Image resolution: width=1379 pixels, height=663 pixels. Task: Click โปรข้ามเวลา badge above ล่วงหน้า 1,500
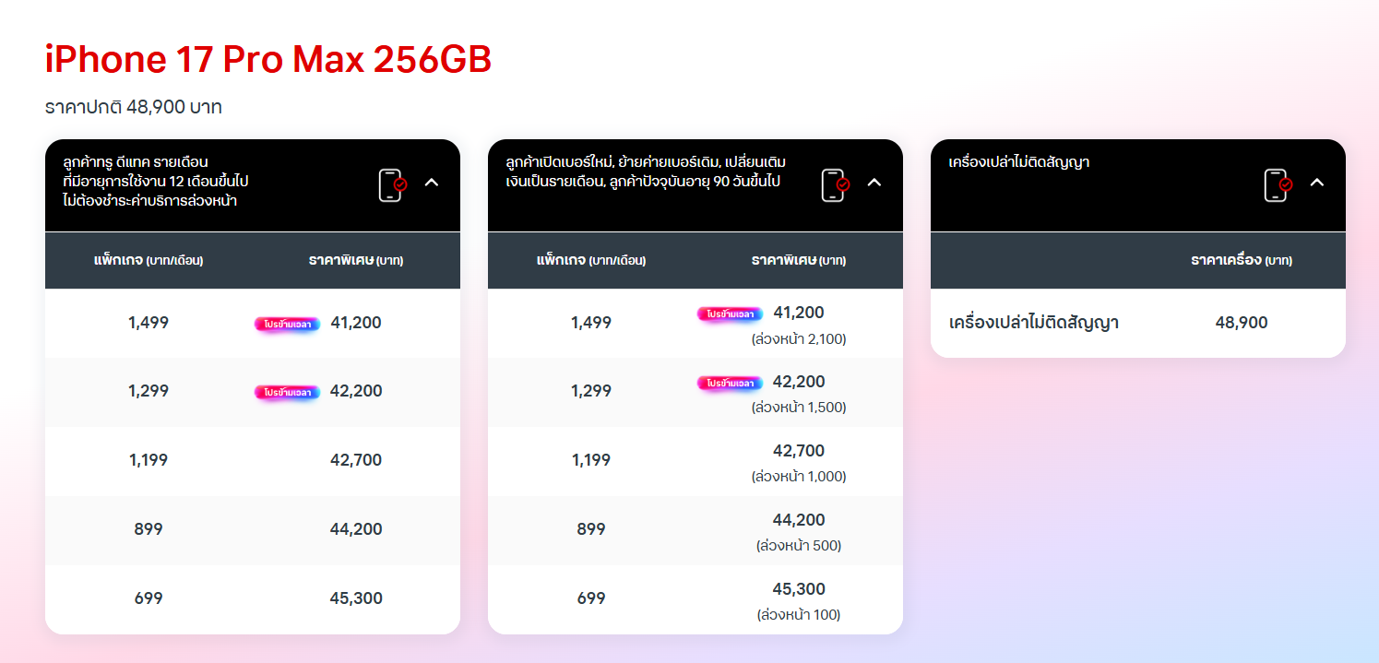pyautogui.click(x=730, y=383)
